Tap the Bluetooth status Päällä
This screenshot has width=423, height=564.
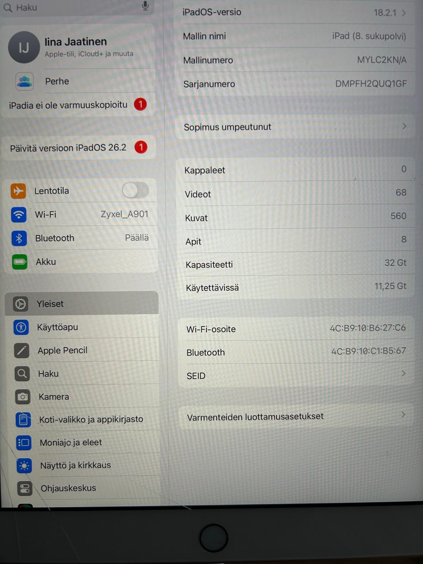click(x=137, y=238)
